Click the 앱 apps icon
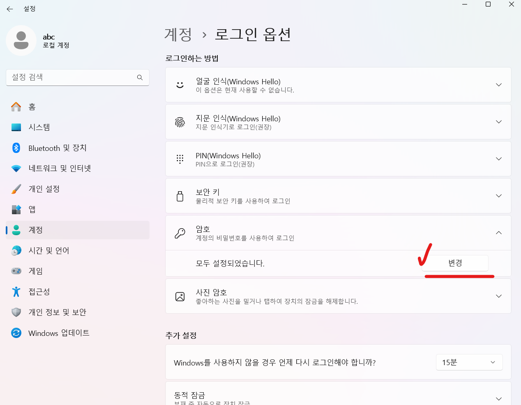 click(16, 210)
